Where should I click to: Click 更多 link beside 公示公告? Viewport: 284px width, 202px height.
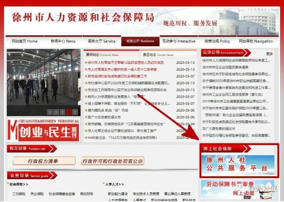point(270,54)
